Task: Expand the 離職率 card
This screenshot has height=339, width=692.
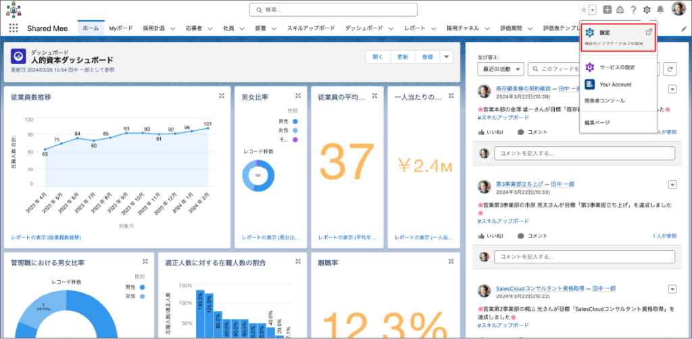Action: coord(451,261)
